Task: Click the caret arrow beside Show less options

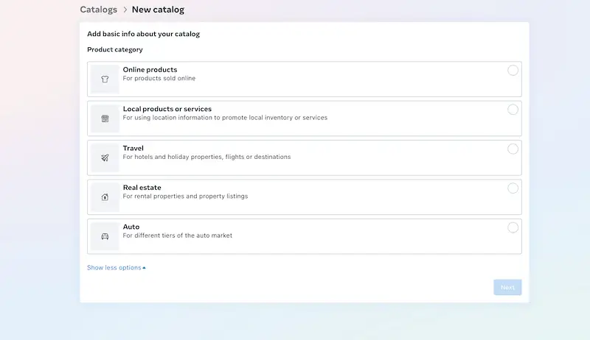Action: pos(145,268)
